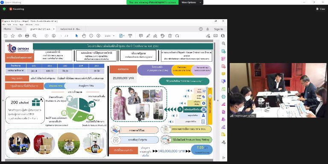Collapse right pane with side triangle
Image resolution: width=328 pixels, height=164 pixels.
[217, 101]
